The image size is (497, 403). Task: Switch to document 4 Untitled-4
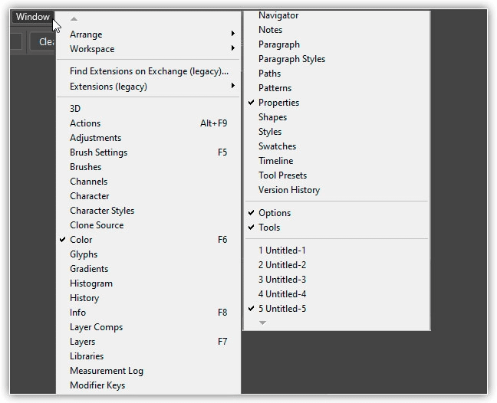337,294
